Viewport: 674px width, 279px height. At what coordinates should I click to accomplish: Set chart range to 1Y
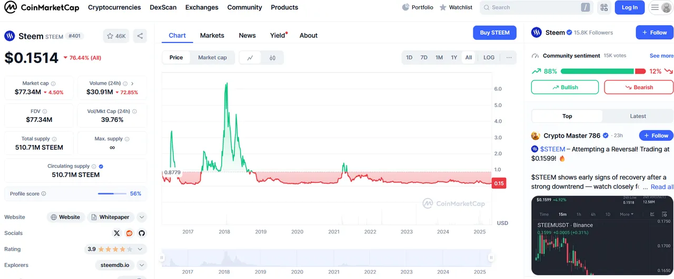pos(454,58)
